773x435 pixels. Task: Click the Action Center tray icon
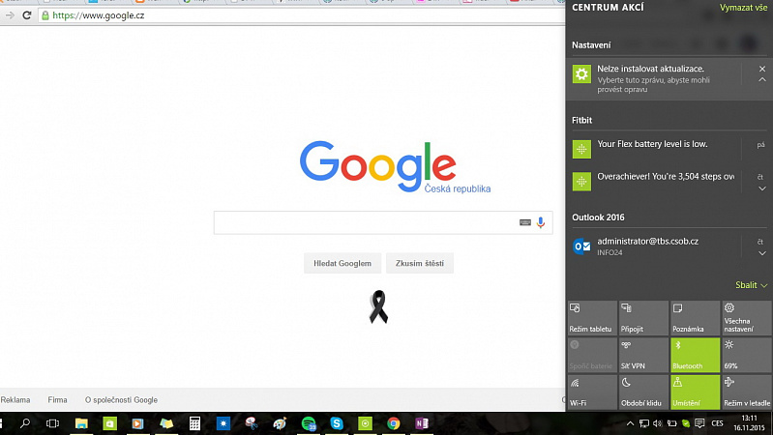tap(699, 423)
